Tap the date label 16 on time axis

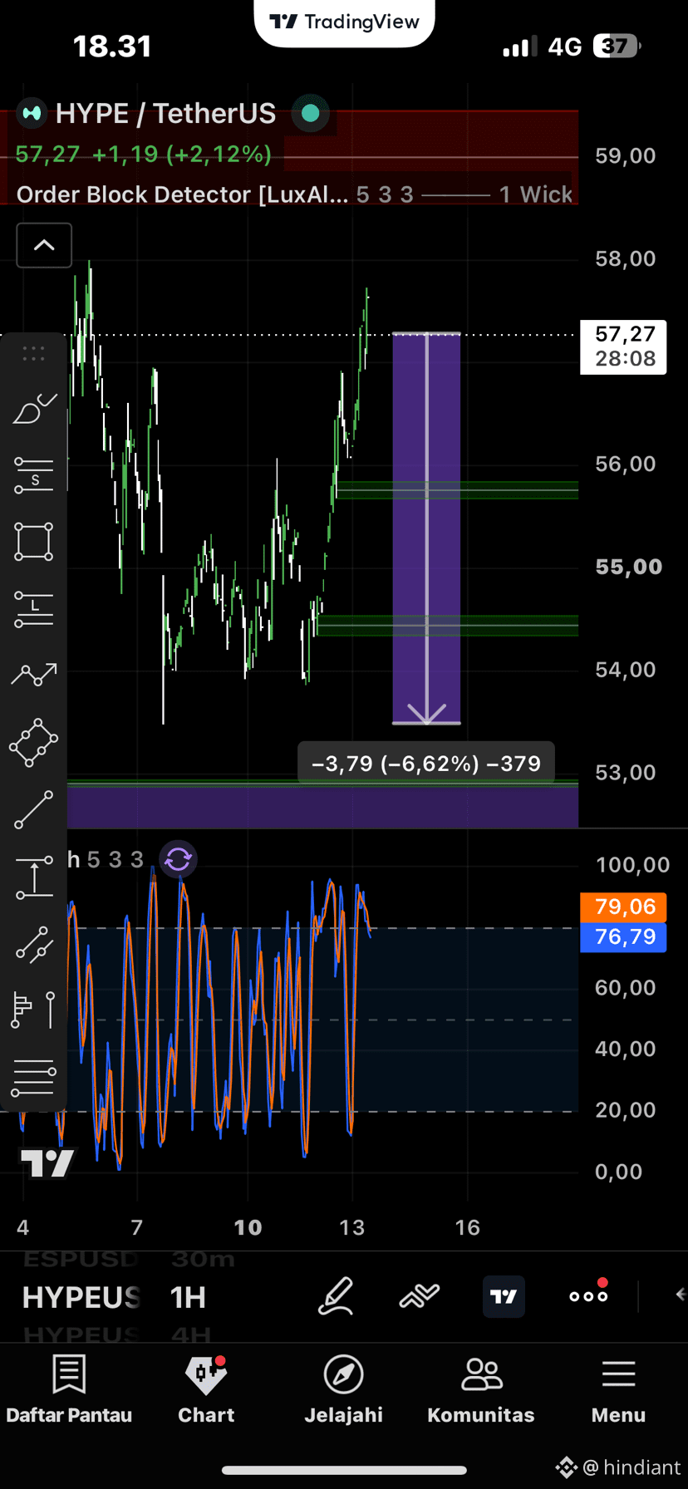tap(467, 1228)
